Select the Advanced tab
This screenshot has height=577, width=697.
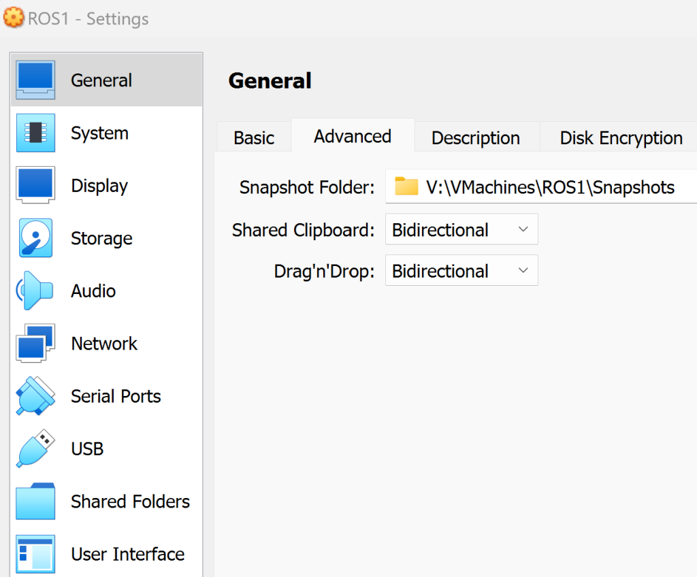pos(352,136)
